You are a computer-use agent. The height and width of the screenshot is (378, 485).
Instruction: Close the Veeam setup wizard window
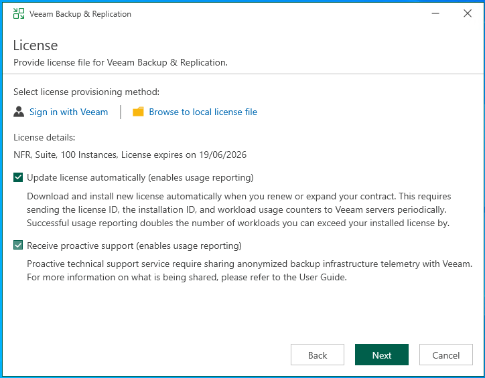(x=468, y=14)
